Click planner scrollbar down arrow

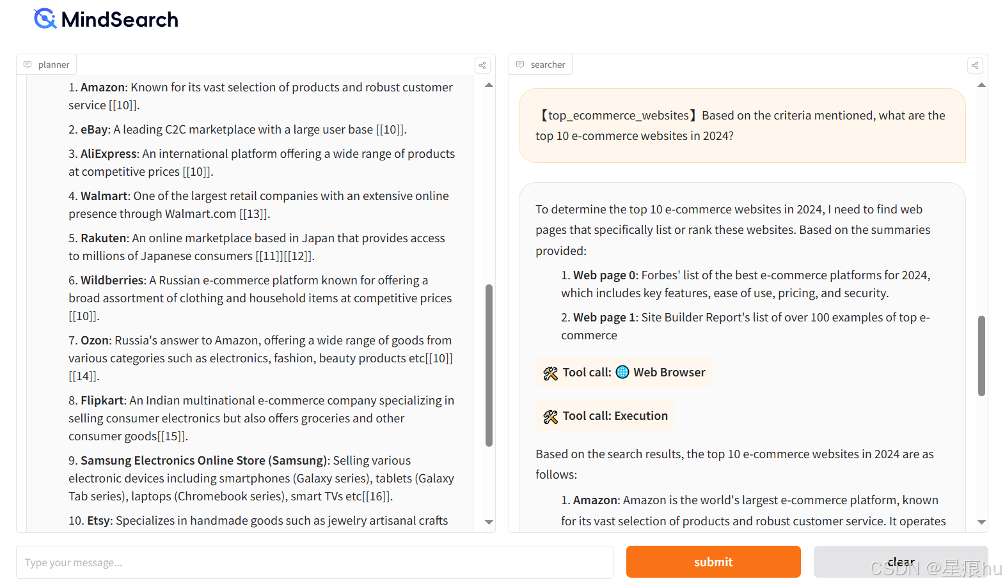point(489,522)
